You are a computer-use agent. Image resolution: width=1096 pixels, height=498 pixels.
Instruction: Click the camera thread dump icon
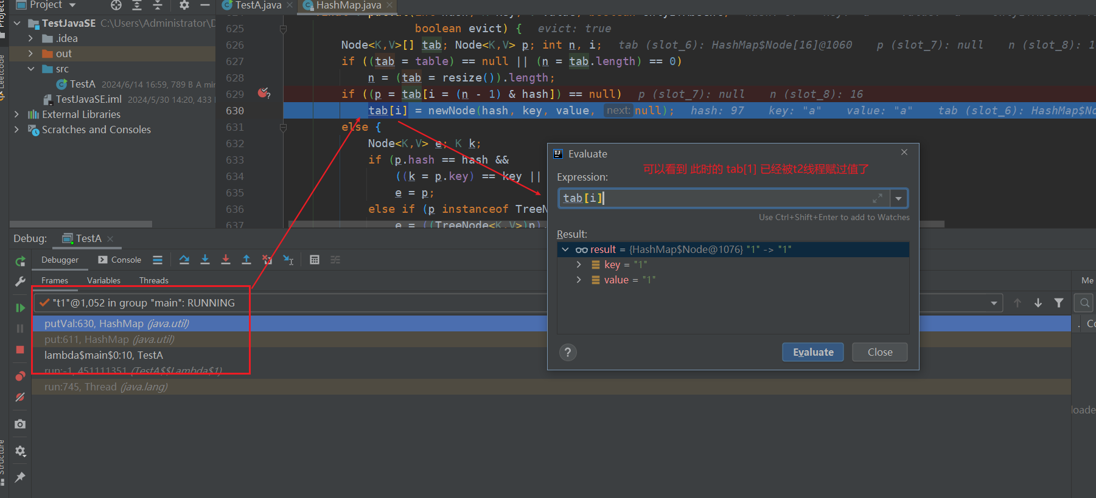pyautogui.click(x=20, y=424)
